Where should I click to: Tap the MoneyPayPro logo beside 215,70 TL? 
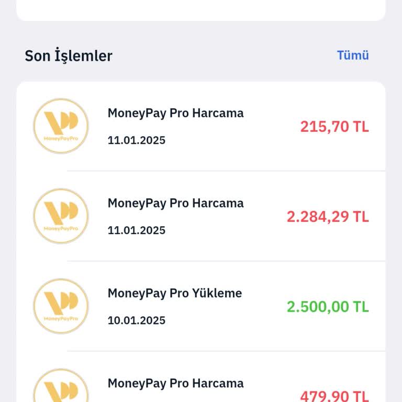click(x=61, y=126)
